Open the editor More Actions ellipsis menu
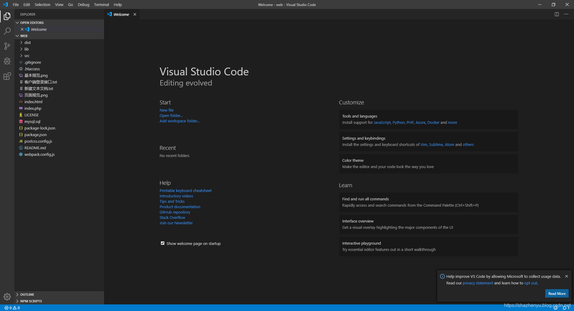Screen dimensions: 574x311 566,14
